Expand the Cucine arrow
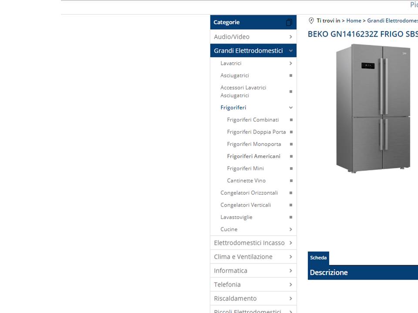This screenshot has width=418, height=313. click(x=291, y=230)
